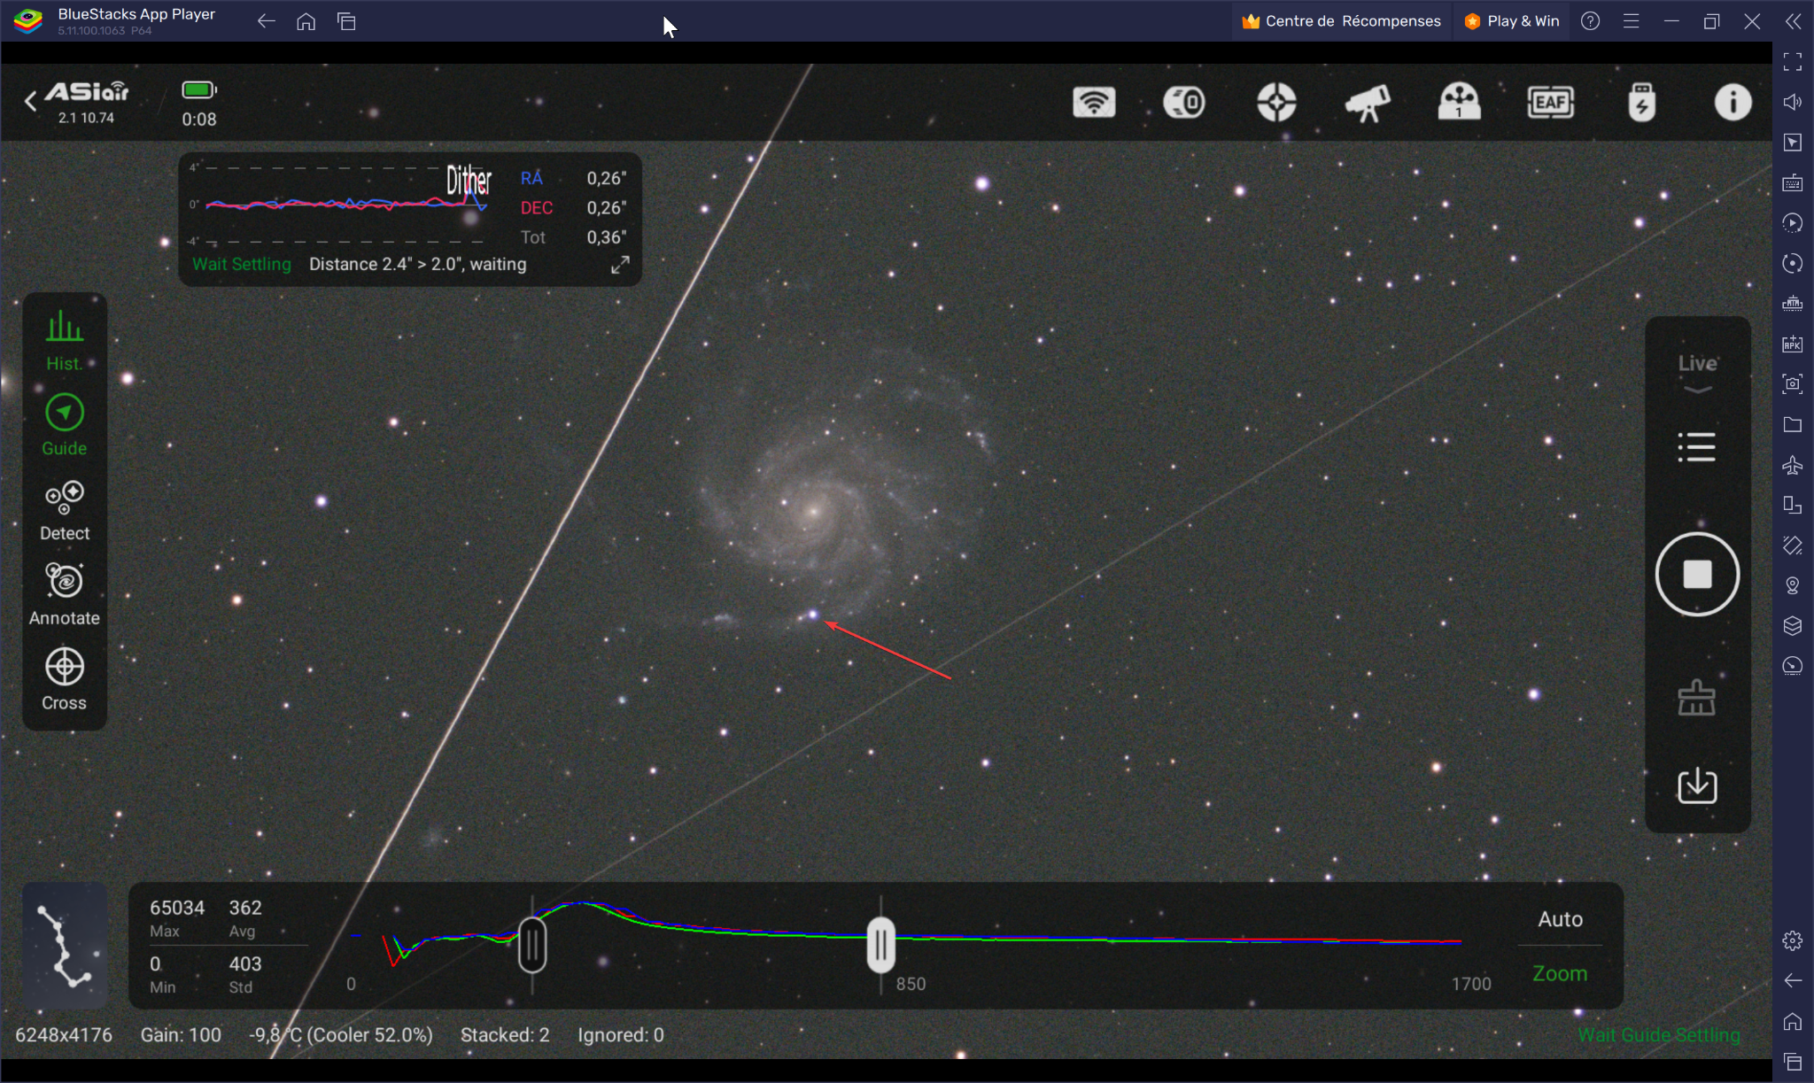Open the BlueStacks multi-instance layers icon
Screen dimensions: 1814x1083
point(1793,626)
